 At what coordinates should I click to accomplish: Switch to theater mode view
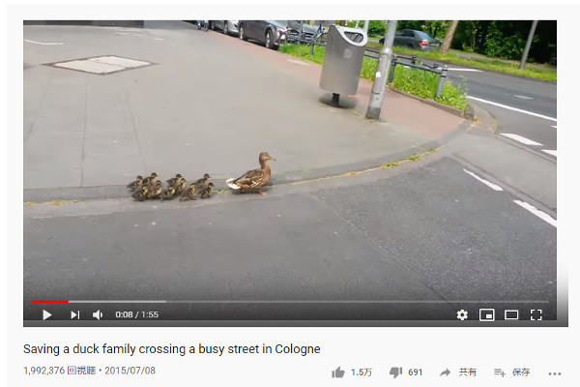pos(511,314)
